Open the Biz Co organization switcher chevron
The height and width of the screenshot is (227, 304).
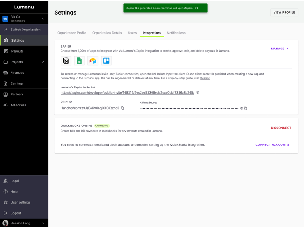tap(42, 19)
